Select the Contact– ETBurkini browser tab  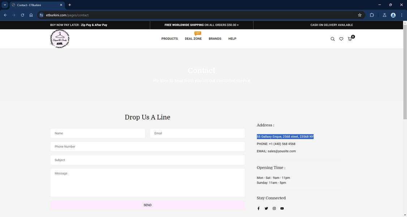pos(37,5)
